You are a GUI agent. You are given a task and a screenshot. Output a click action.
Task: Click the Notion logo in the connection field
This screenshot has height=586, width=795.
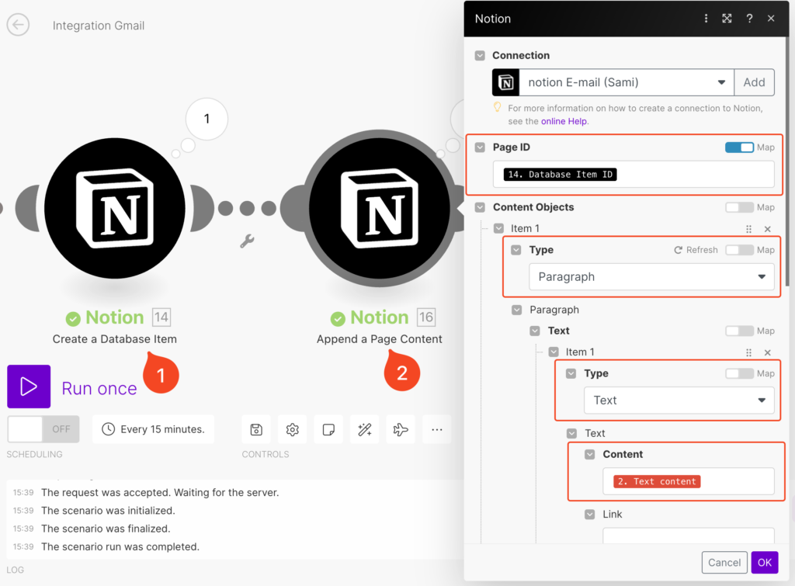point(506,82)
